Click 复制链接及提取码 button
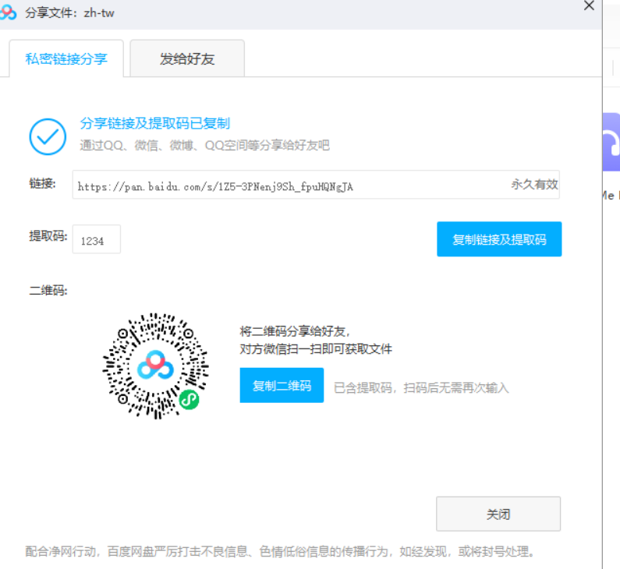620x569 pixels. (499, 239)
